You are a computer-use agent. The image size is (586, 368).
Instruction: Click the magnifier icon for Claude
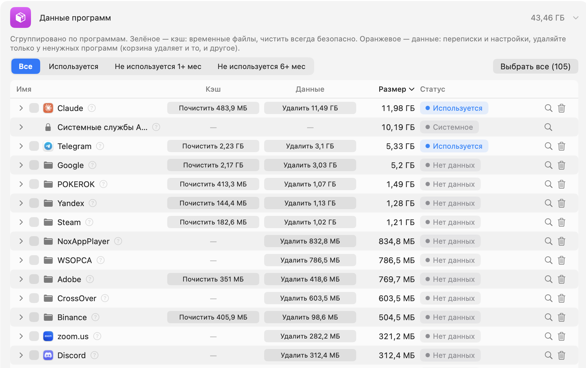coord(548,108)
